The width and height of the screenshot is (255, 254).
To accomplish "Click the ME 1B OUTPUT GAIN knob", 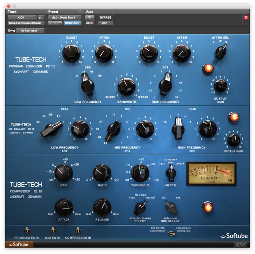I will pyautogui.click(x=233, y=140).
